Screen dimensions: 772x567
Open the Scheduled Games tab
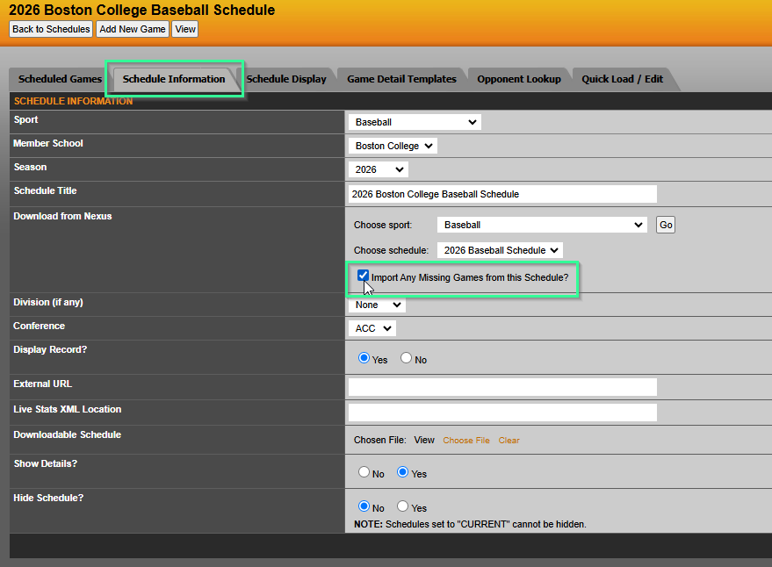tap(60, 79)
